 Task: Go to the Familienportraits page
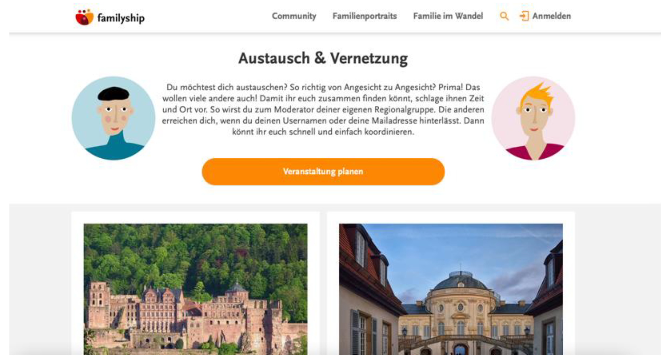point(365,16)
